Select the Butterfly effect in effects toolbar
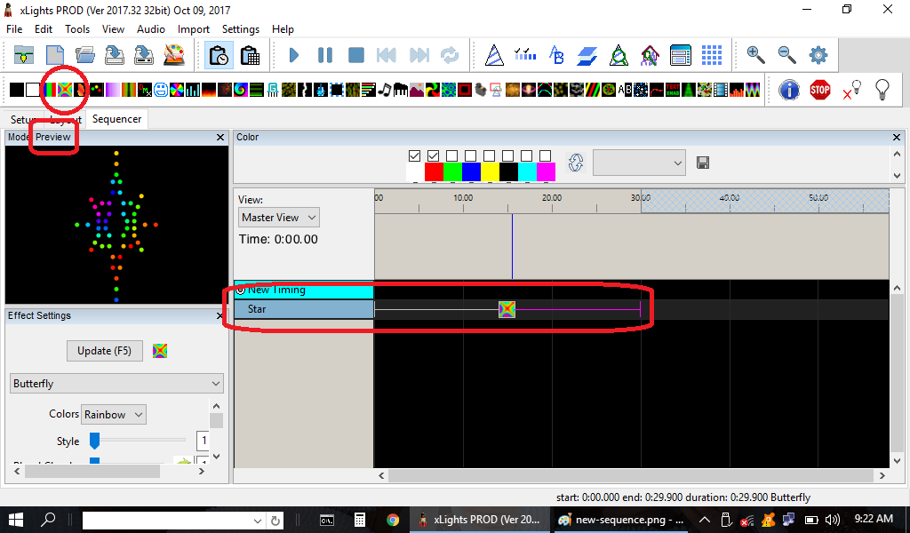 (x=64, y=90)
